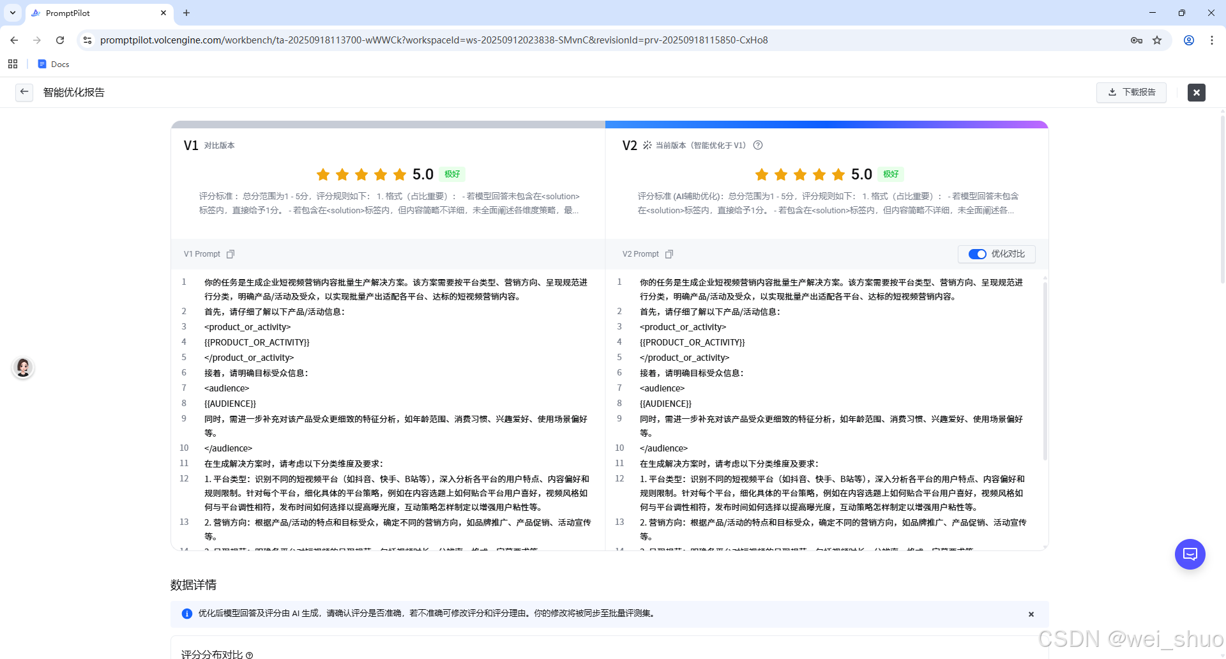Dismiss the blue info banner with its X
1226x659 pixels.
coord(1031,614)
